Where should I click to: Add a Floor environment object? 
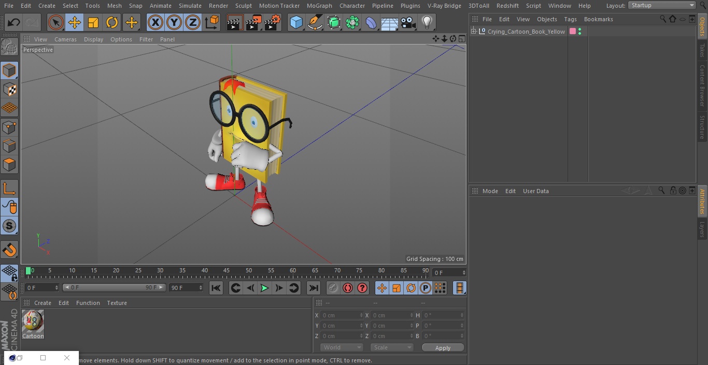tap(390, 22)
